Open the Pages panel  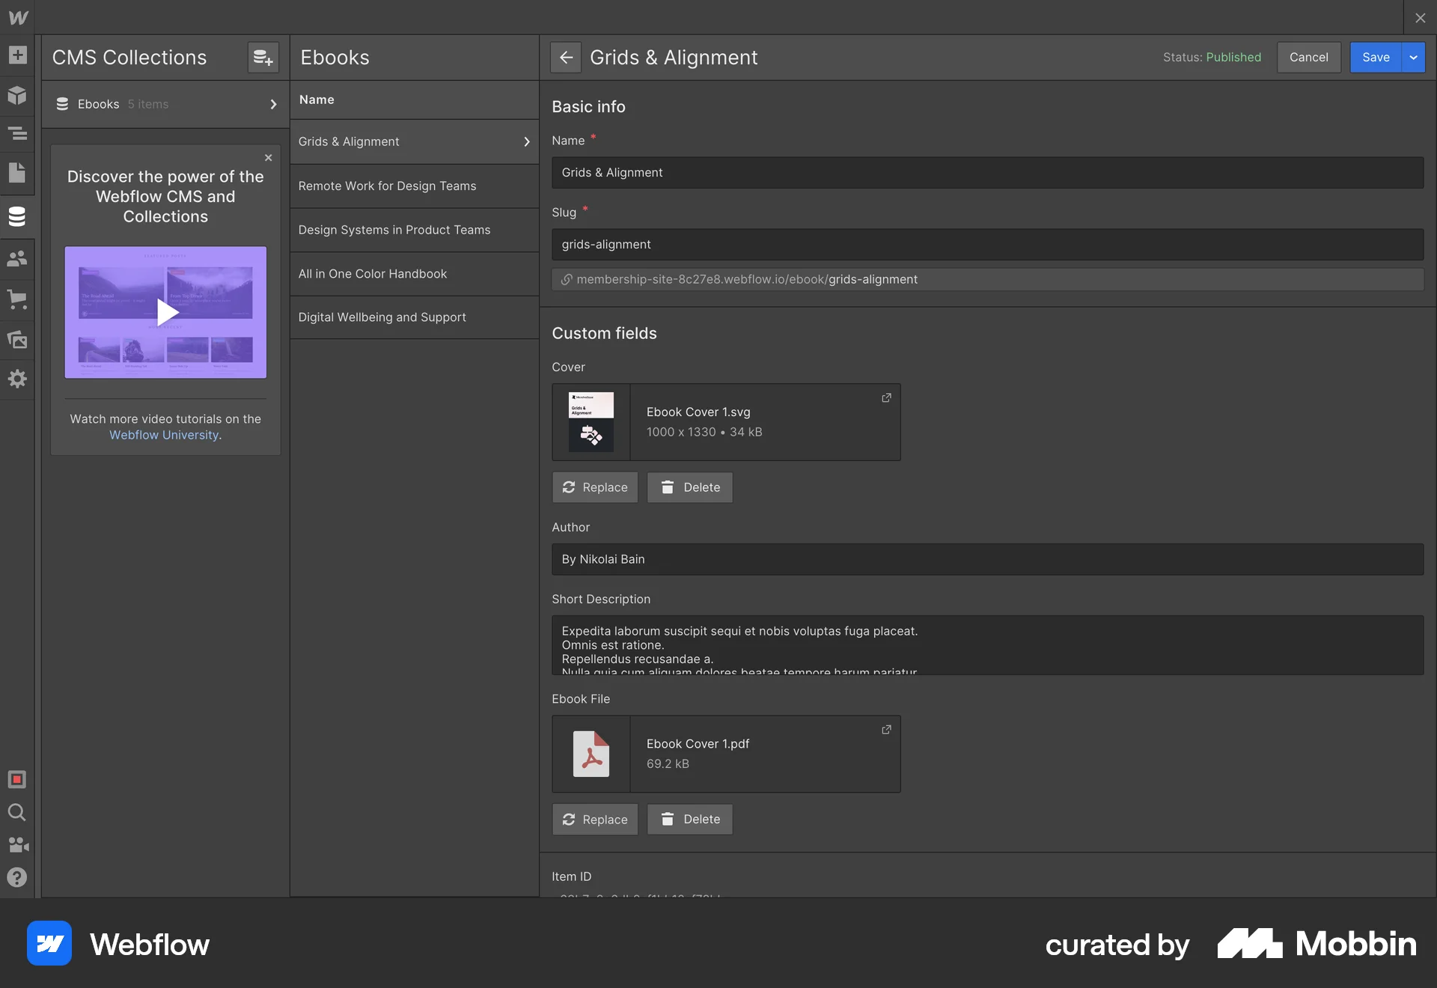pyautogui.click(x=18, y=173)
